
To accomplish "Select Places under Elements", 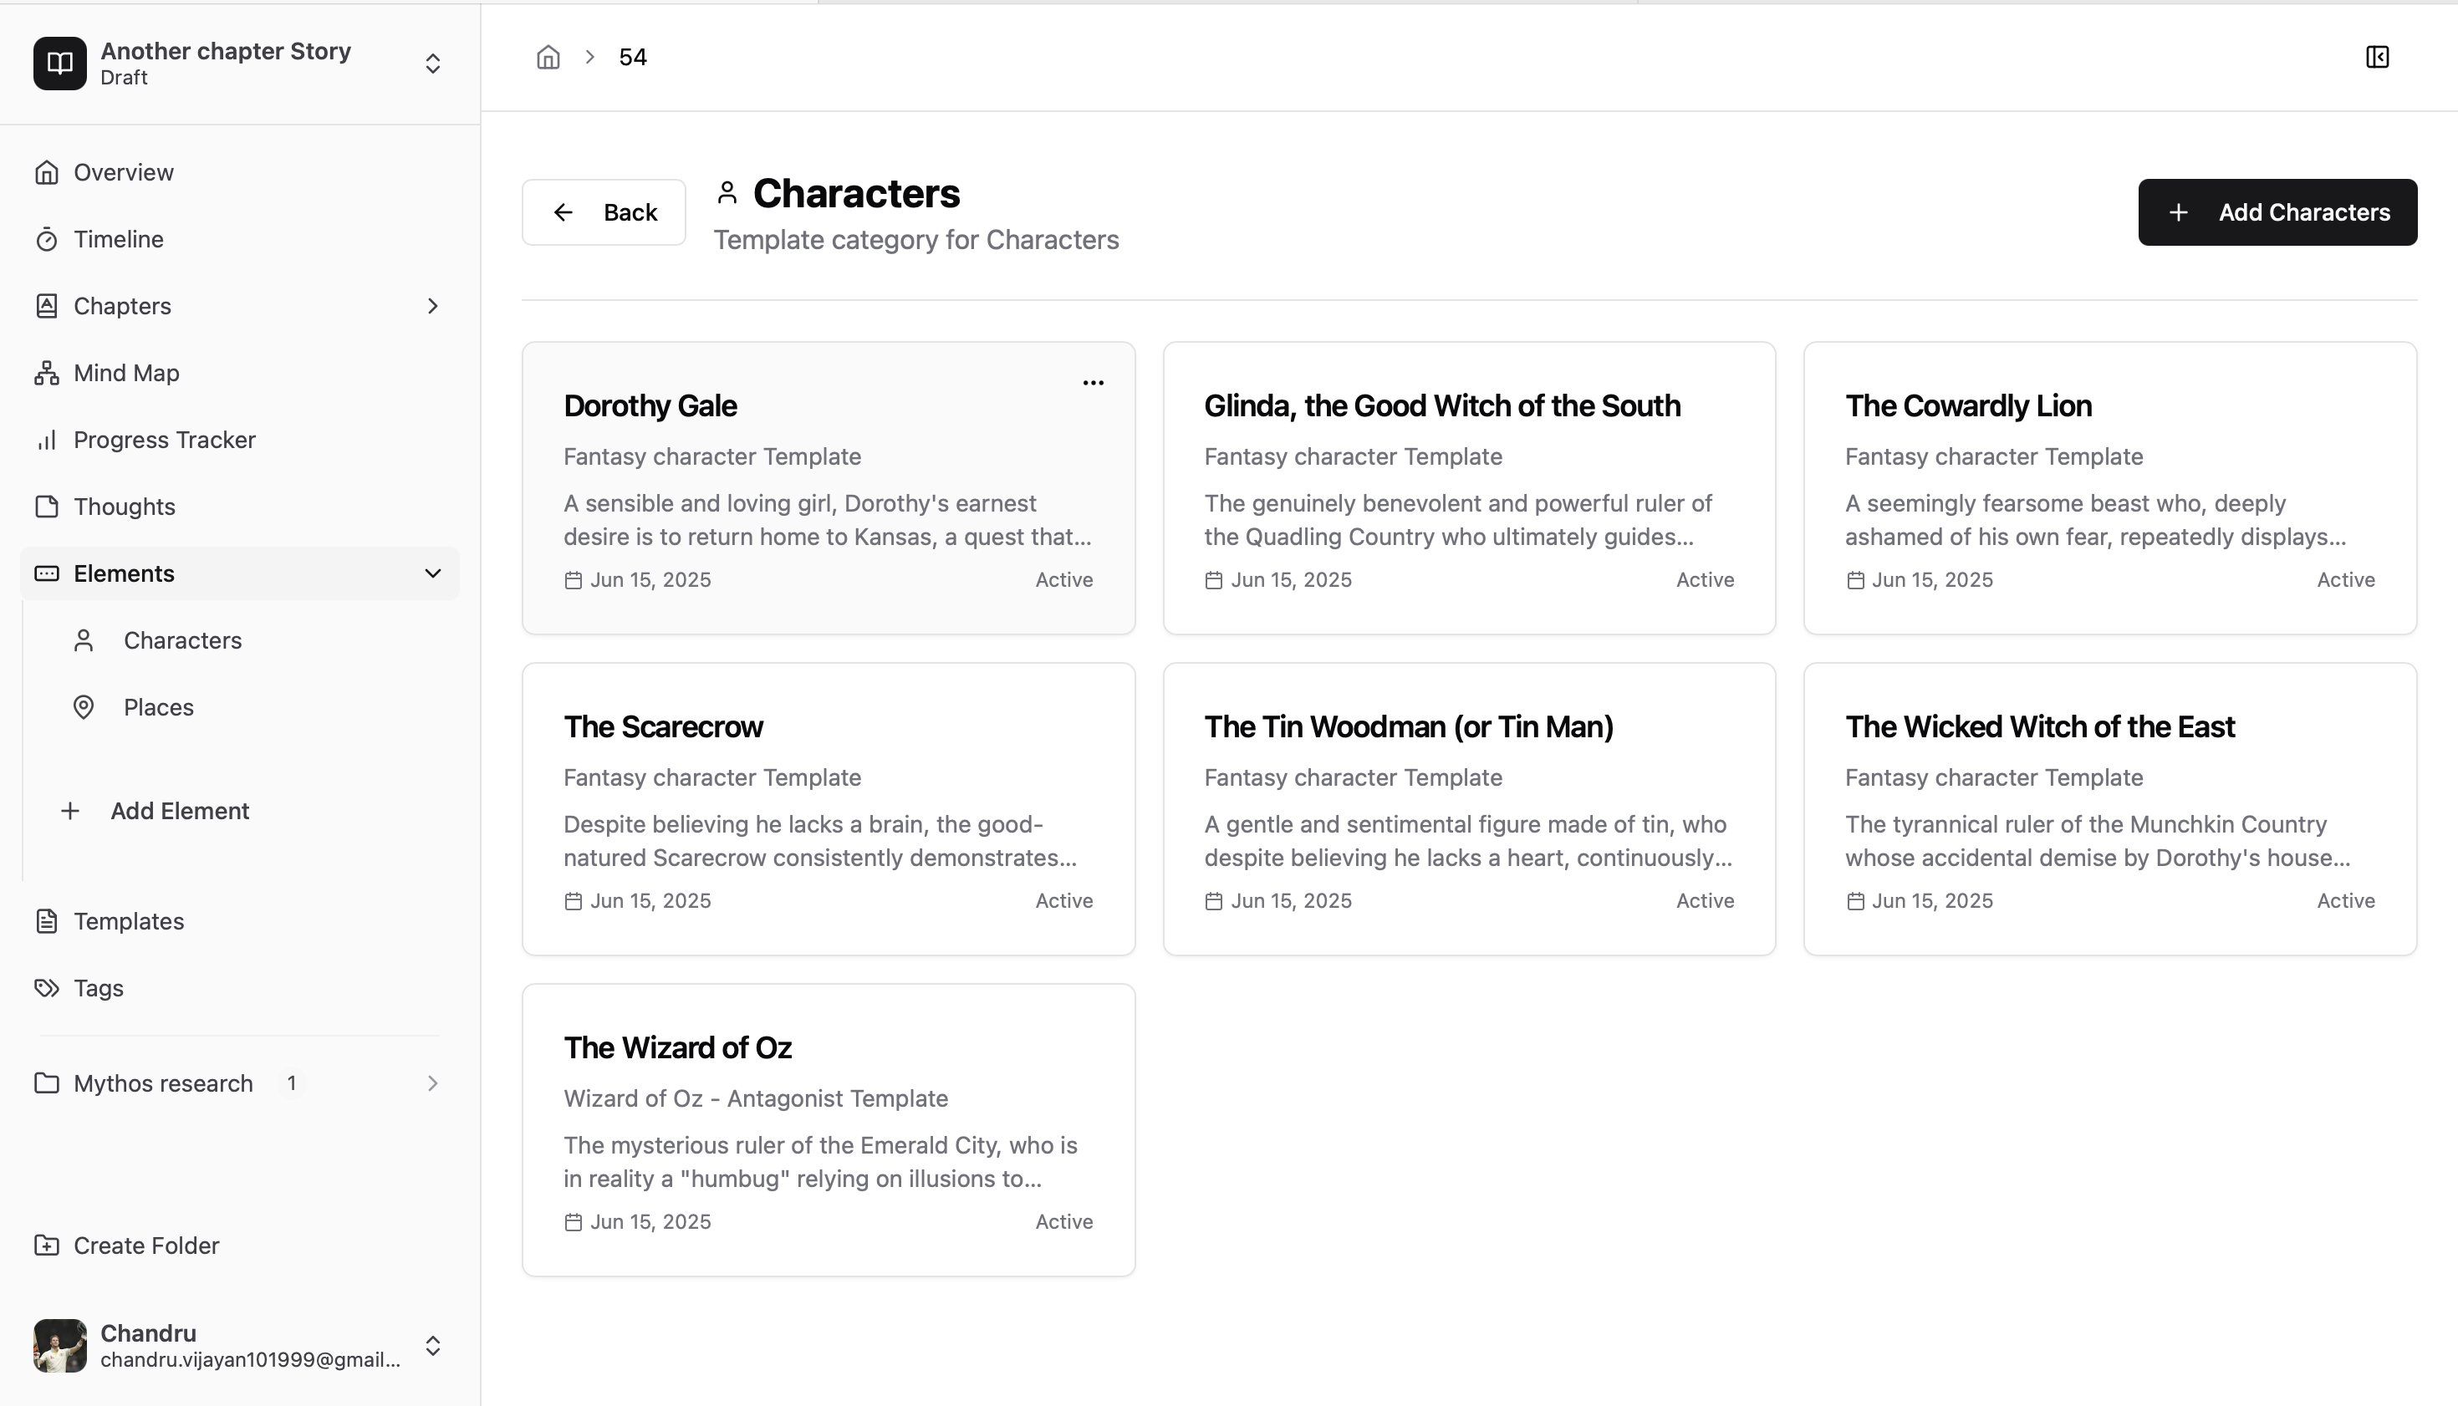I will click(251, 707).
